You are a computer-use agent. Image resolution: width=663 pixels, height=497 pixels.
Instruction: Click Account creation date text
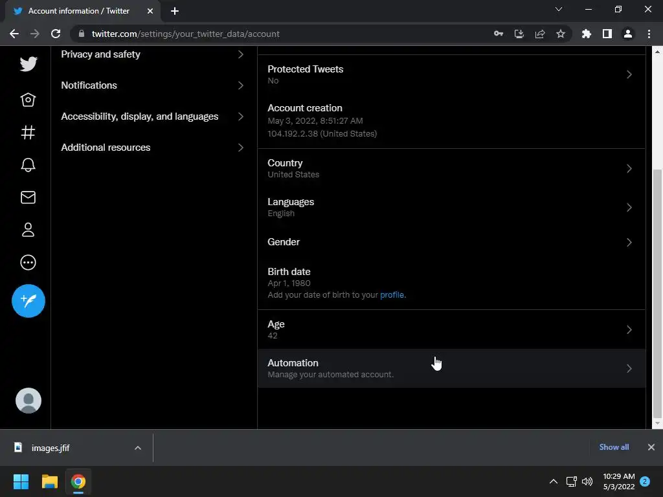[315, 121]
